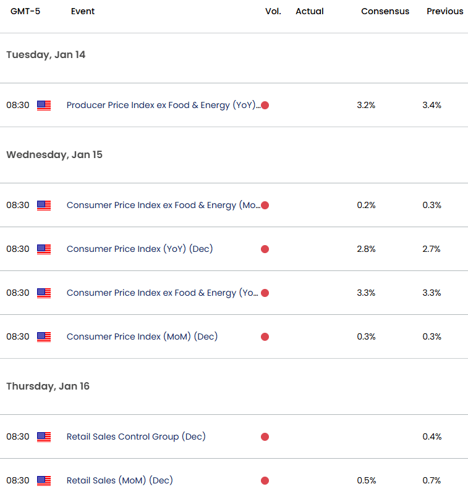
Task: Click the US flag beside Producer Price Index
Action: tap(43, 105)
